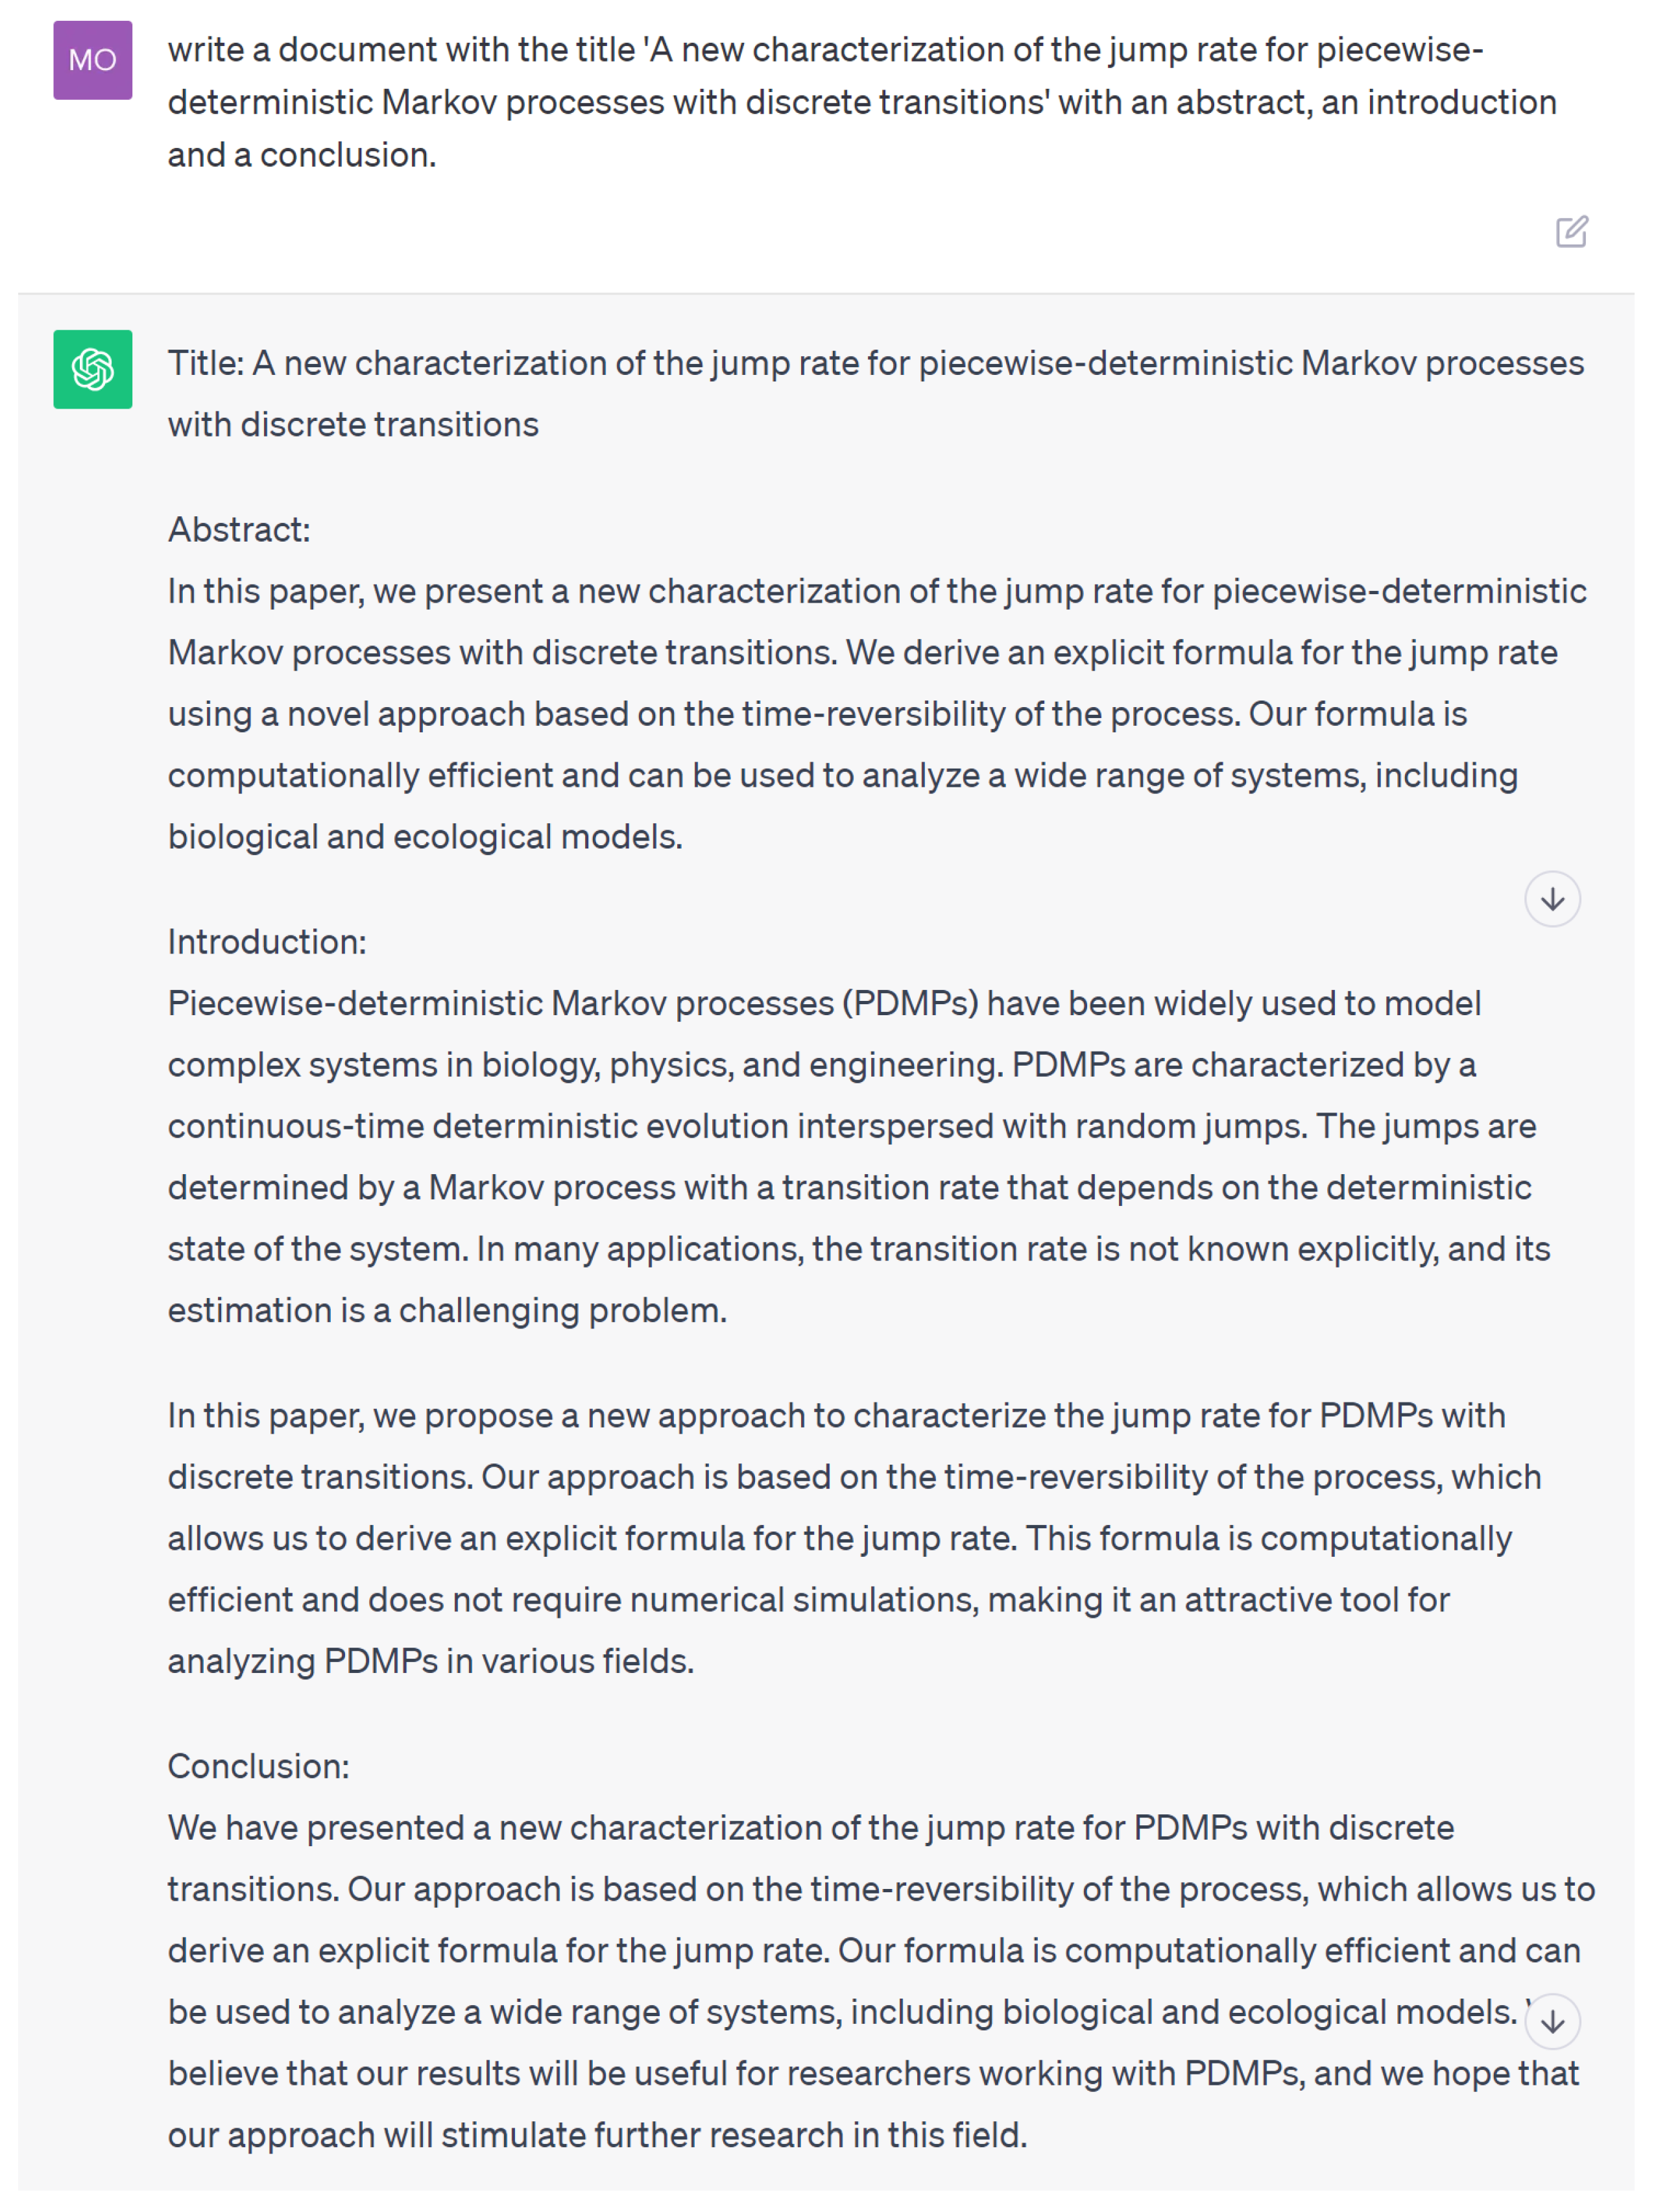The image size is (1656, 2212).
Task: Click the abstract paragraph starting 'In this paper, we present'
Action: (860, 713)
